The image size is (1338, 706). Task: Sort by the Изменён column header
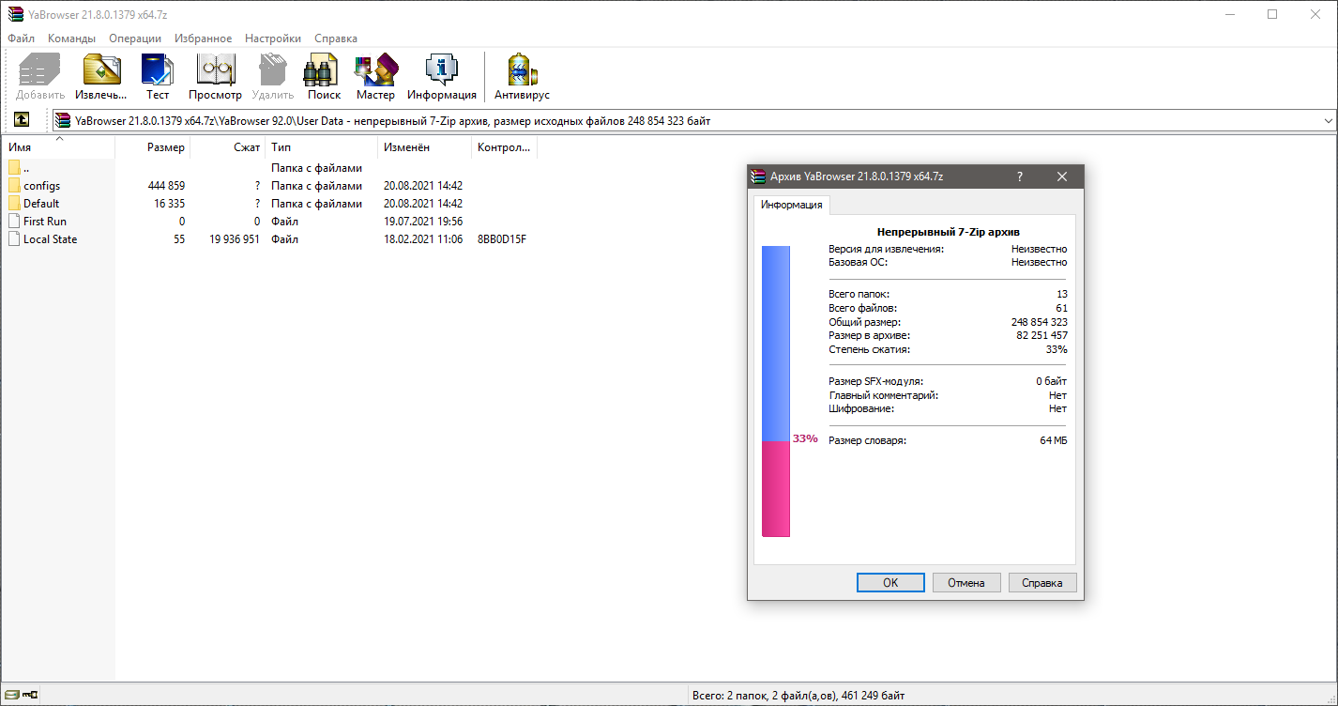point(425,147)
